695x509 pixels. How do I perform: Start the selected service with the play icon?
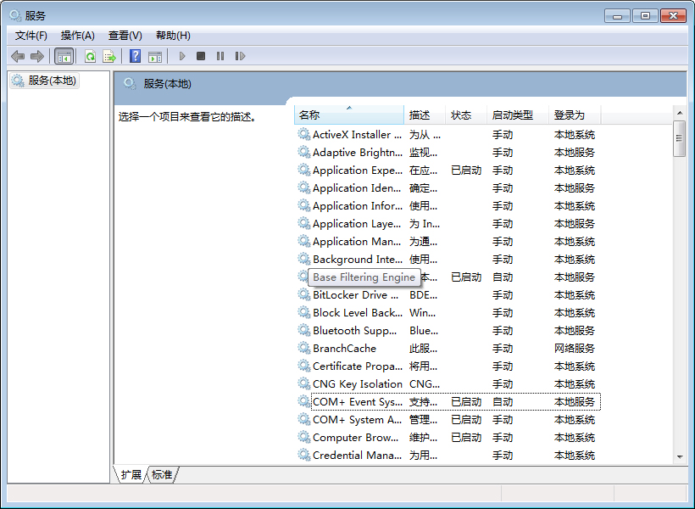click(x=181, y=56)
